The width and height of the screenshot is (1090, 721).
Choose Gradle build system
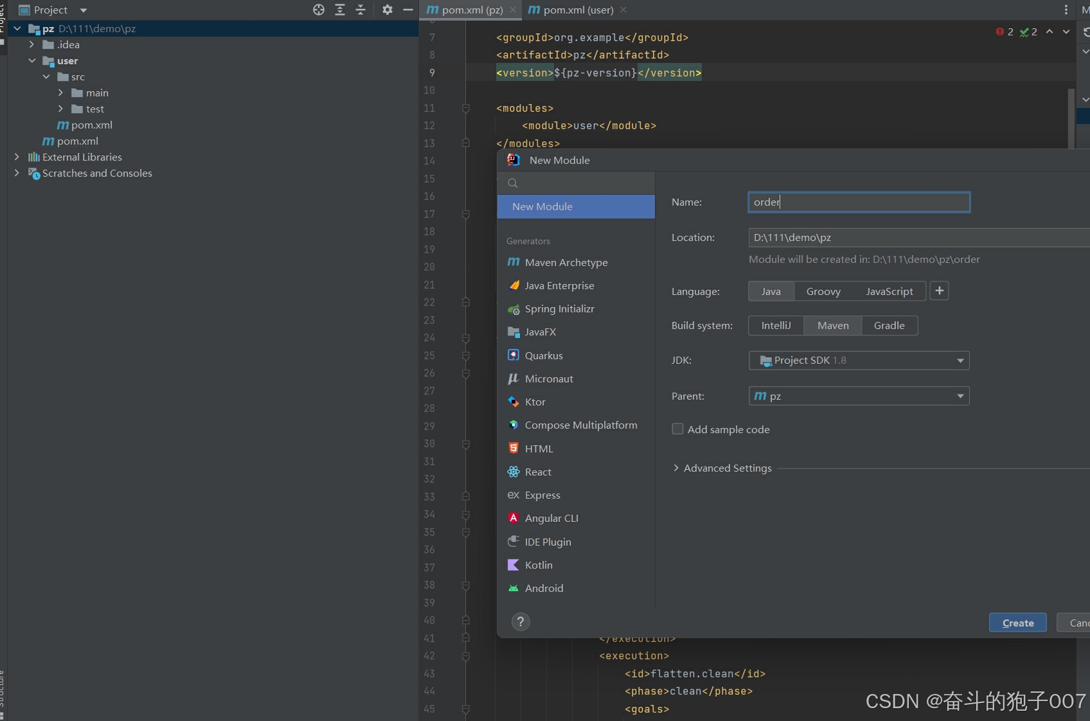889,325
